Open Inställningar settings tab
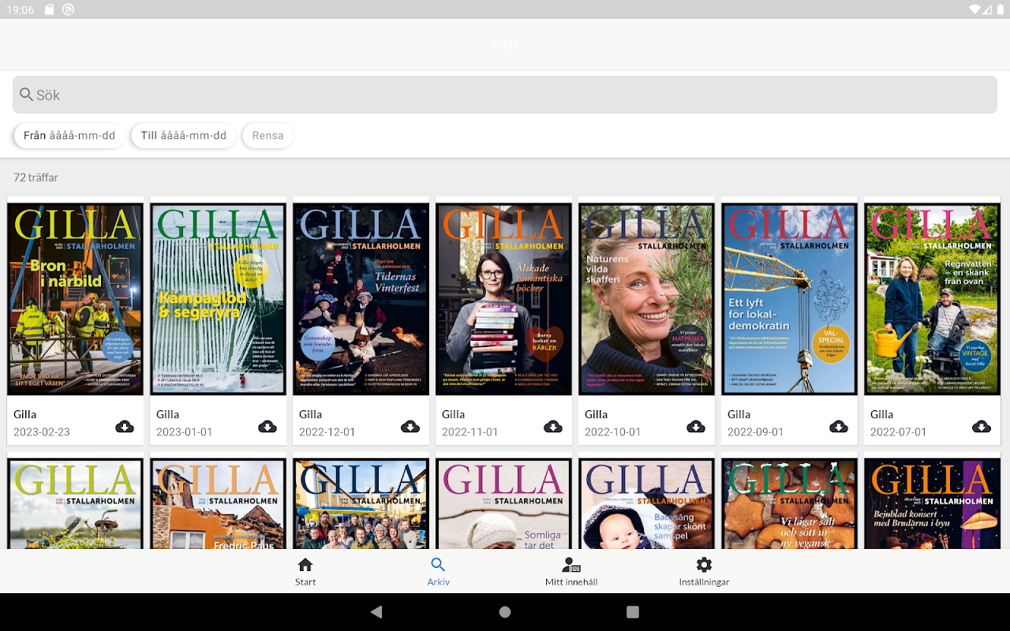Screen dimensions: 1010x631 point(704,572)
